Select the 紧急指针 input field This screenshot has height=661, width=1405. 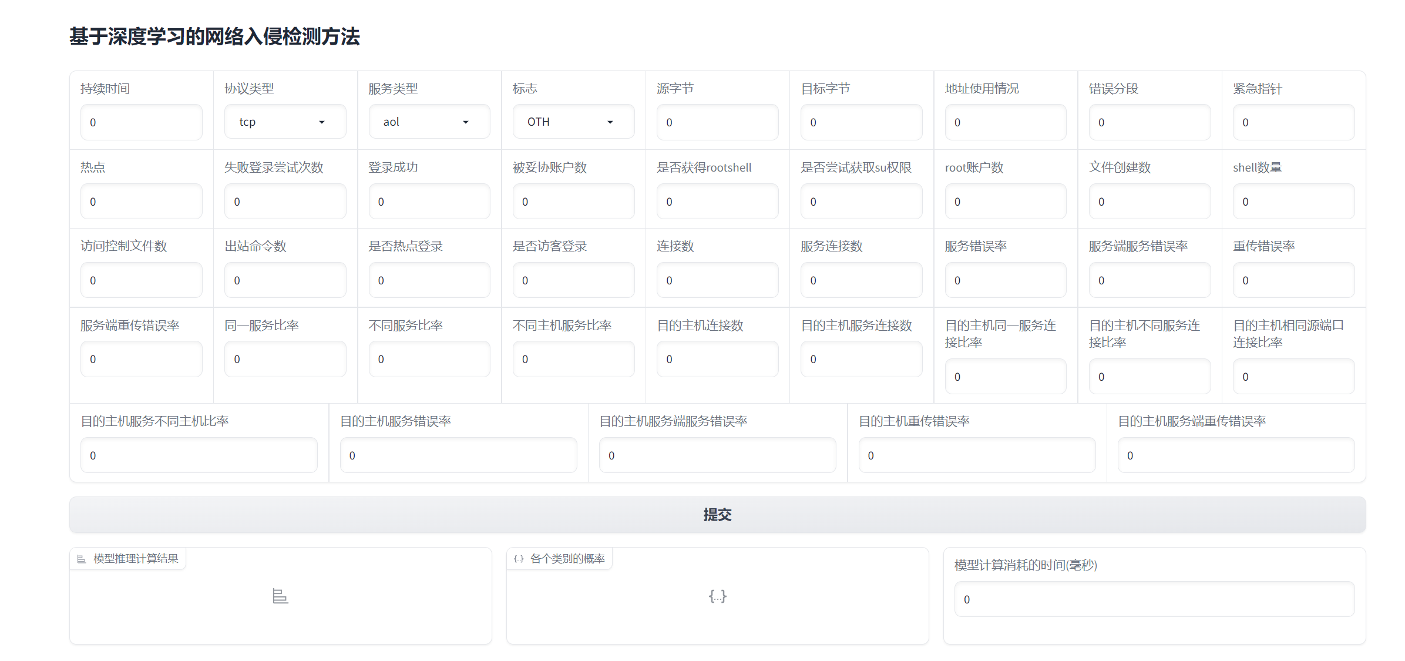coord(1294,122)
